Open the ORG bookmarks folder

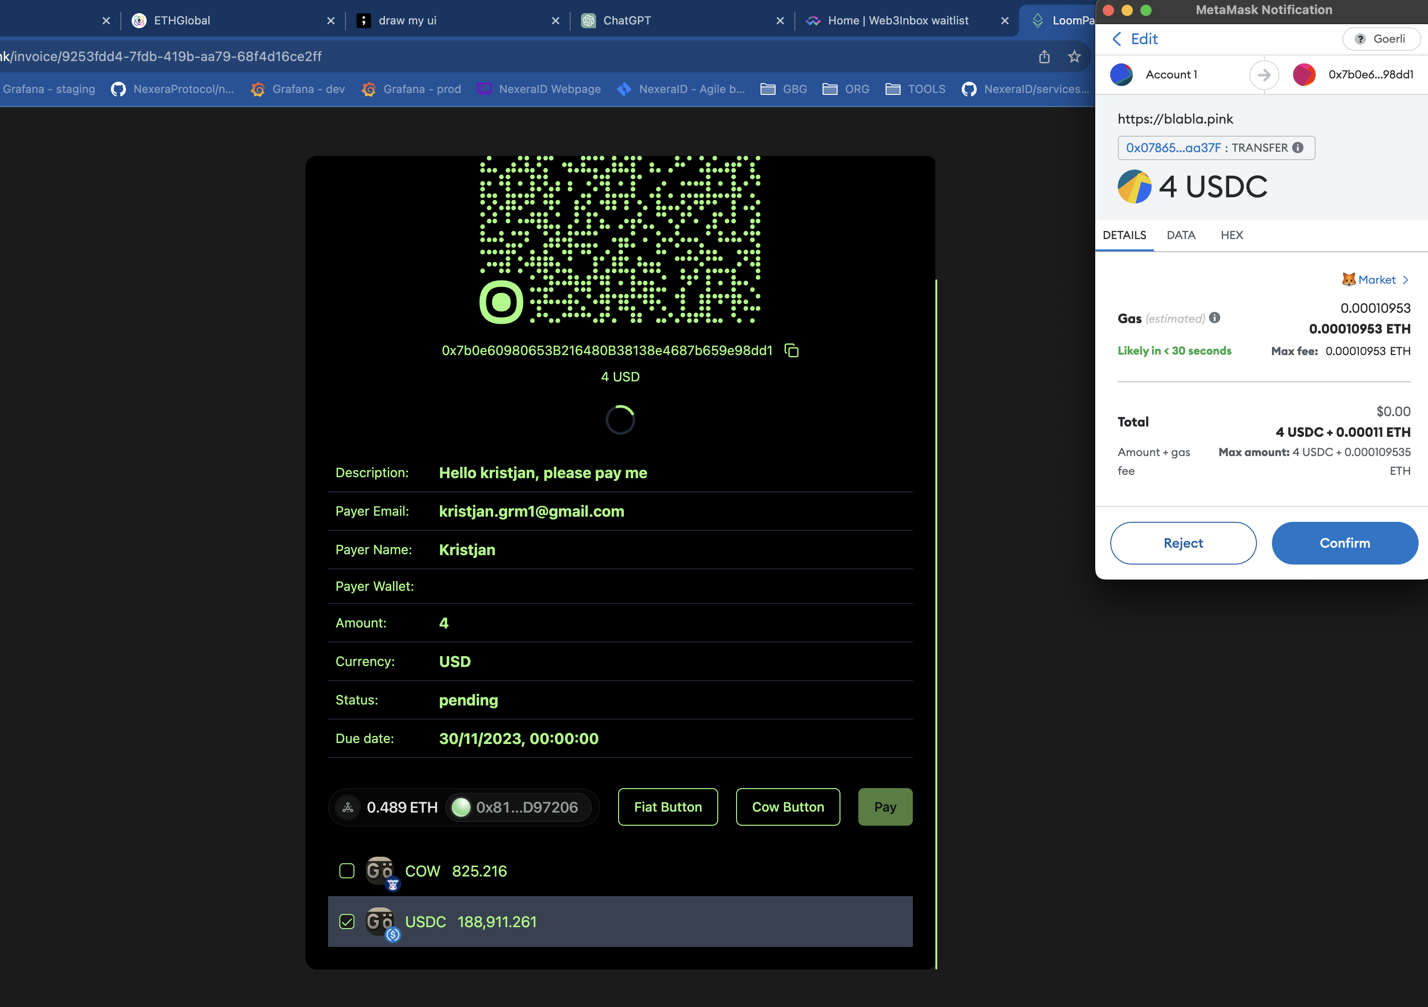click(846, 89)
